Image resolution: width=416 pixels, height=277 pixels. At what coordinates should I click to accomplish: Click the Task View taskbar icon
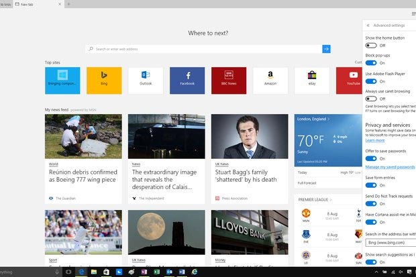[68, 272]
